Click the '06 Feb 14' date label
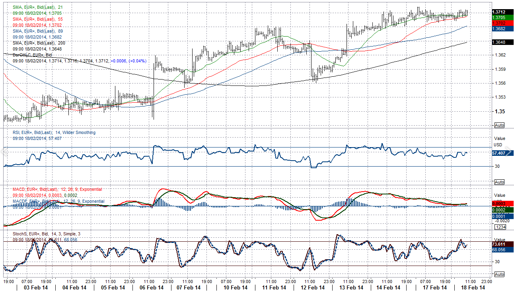This screenshot has width=514, height=295. 152,287
